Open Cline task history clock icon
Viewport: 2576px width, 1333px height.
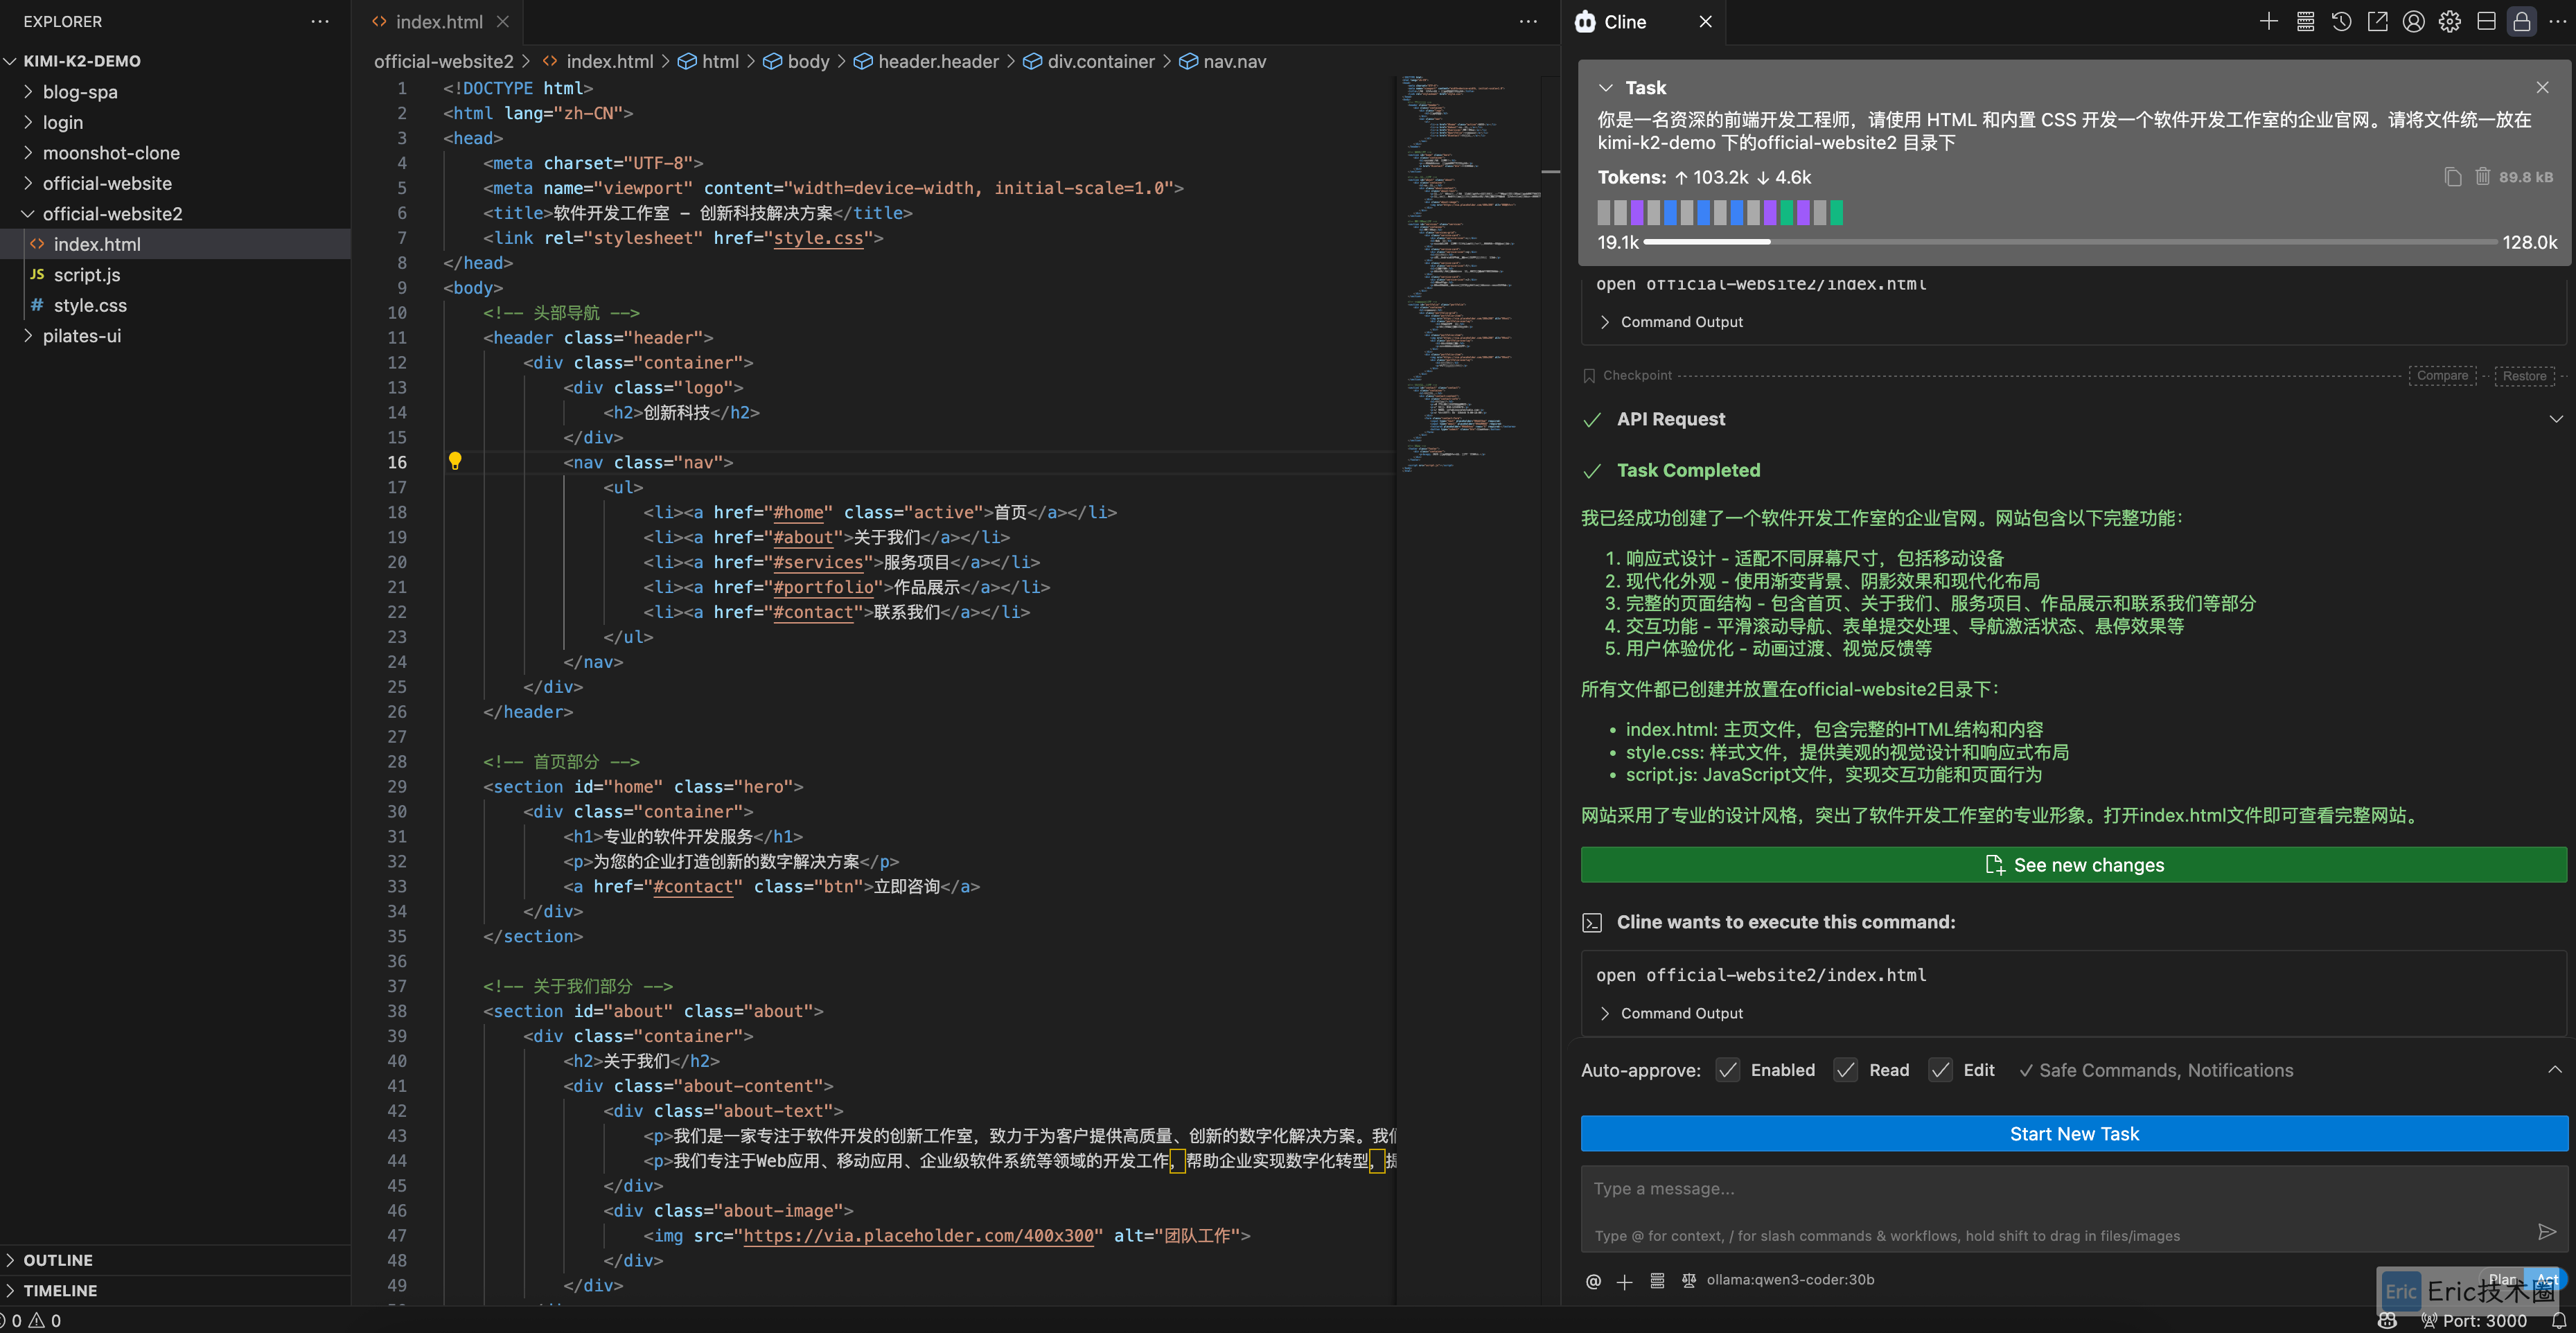tap(2341, 22)
